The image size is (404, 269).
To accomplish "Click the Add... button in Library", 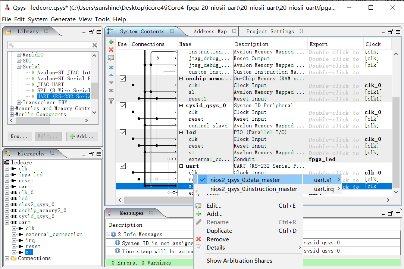I will click(82, 136).
